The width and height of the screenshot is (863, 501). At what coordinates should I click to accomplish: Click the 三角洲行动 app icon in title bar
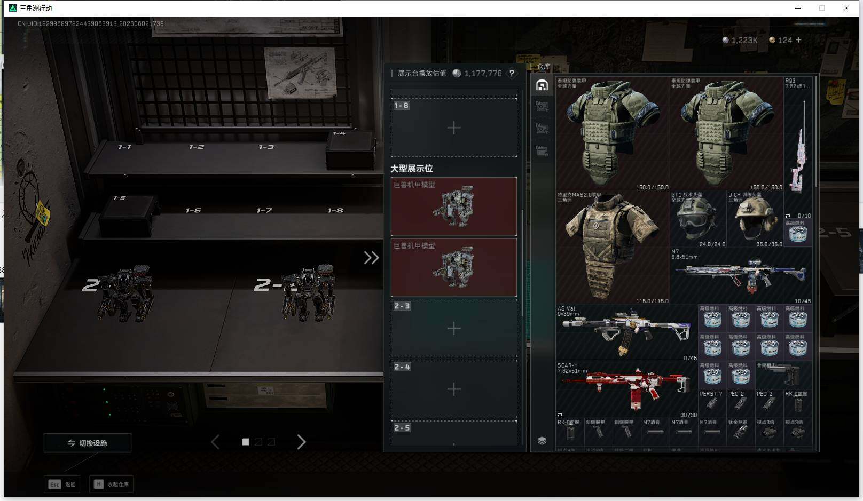coord(13,8)
